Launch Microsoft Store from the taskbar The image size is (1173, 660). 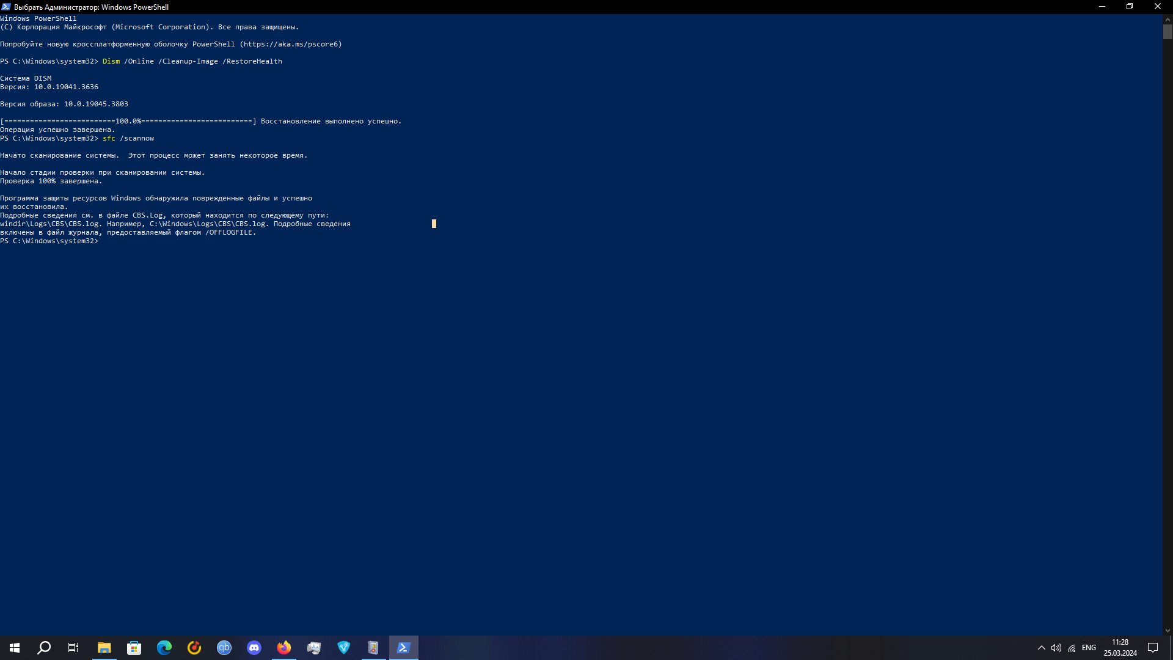[134, 648]
